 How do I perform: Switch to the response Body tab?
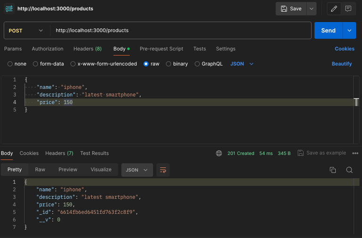pos(7,153)
